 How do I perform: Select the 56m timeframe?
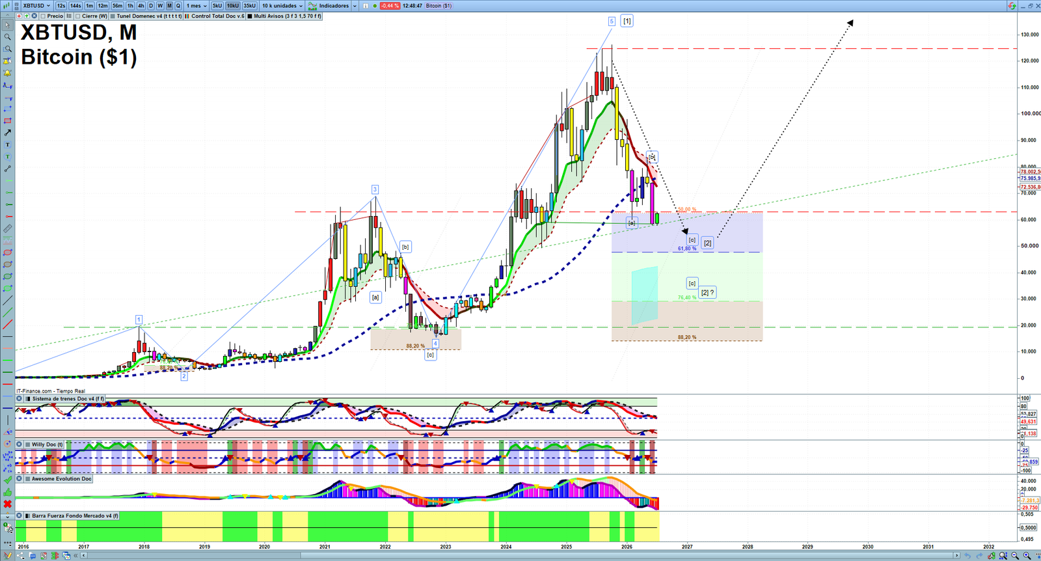tap(117, 6)
